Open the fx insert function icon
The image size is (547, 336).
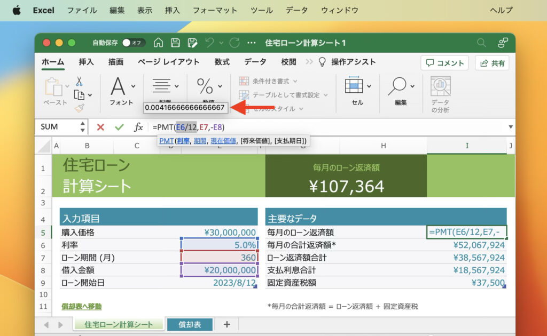tap(138, 127)
